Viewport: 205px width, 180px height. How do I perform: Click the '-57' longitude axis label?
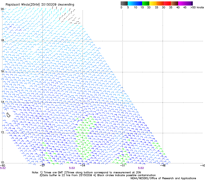[x=42, y=166]
